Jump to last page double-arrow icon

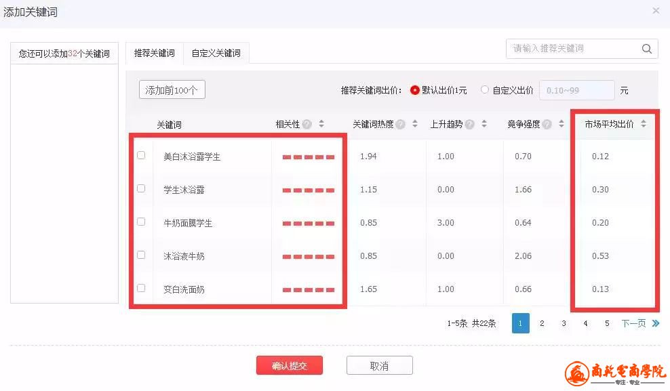pos(656,324)
